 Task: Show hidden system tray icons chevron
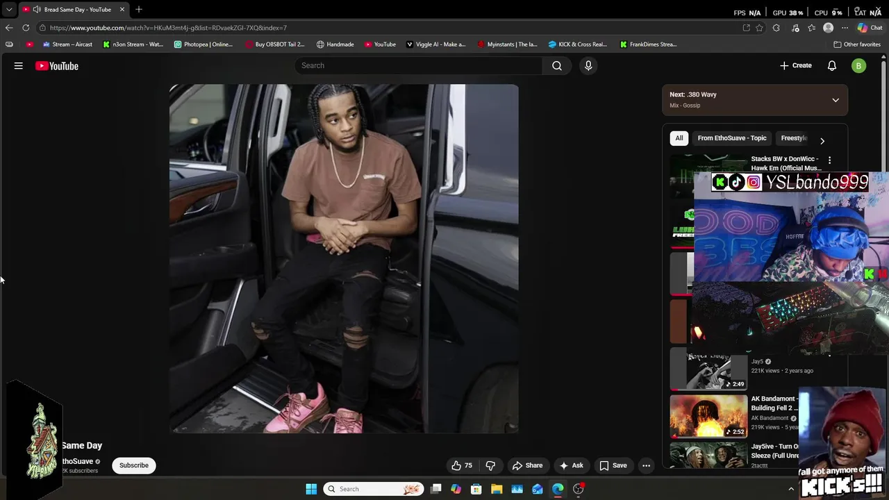point(791,489)
